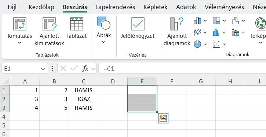Expand the line chart dropdown arrow
The height and width of the screenshot is (137, 266).
coord(205,32)
